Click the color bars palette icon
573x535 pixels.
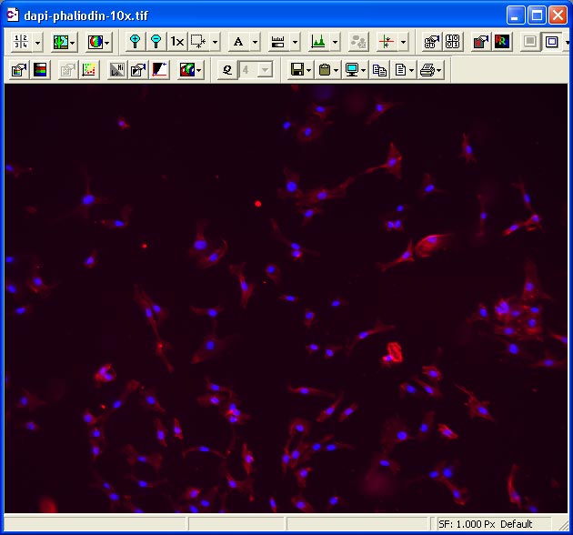coord(41,70)
